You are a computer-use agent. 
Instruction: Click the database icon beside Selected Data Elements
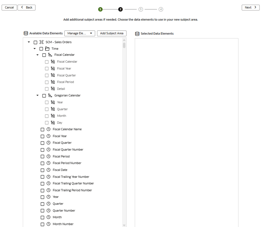click(137, 34)
